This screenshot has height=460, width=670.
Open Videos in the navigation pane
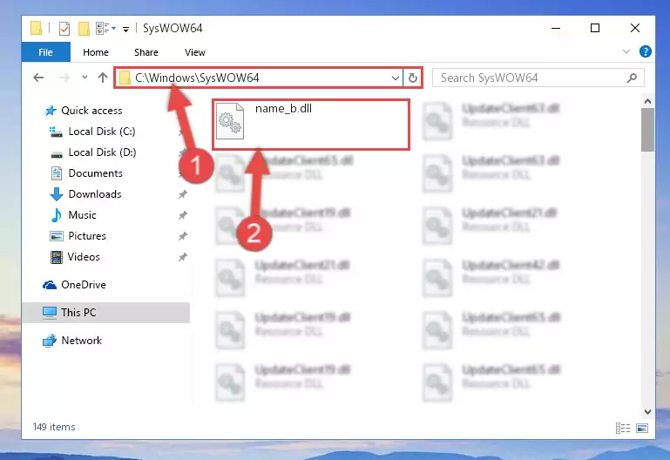tap(84, 257)
